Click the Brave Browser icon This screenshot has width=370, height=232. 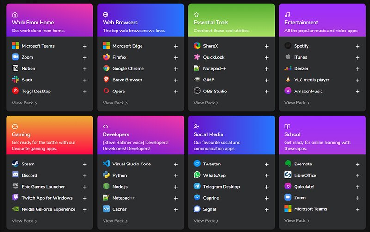(106, 79)
